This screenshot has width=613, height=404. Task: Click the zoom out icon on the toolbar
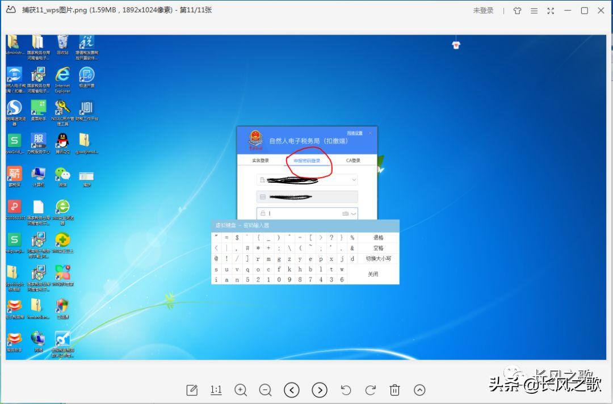tap(265, 390)
